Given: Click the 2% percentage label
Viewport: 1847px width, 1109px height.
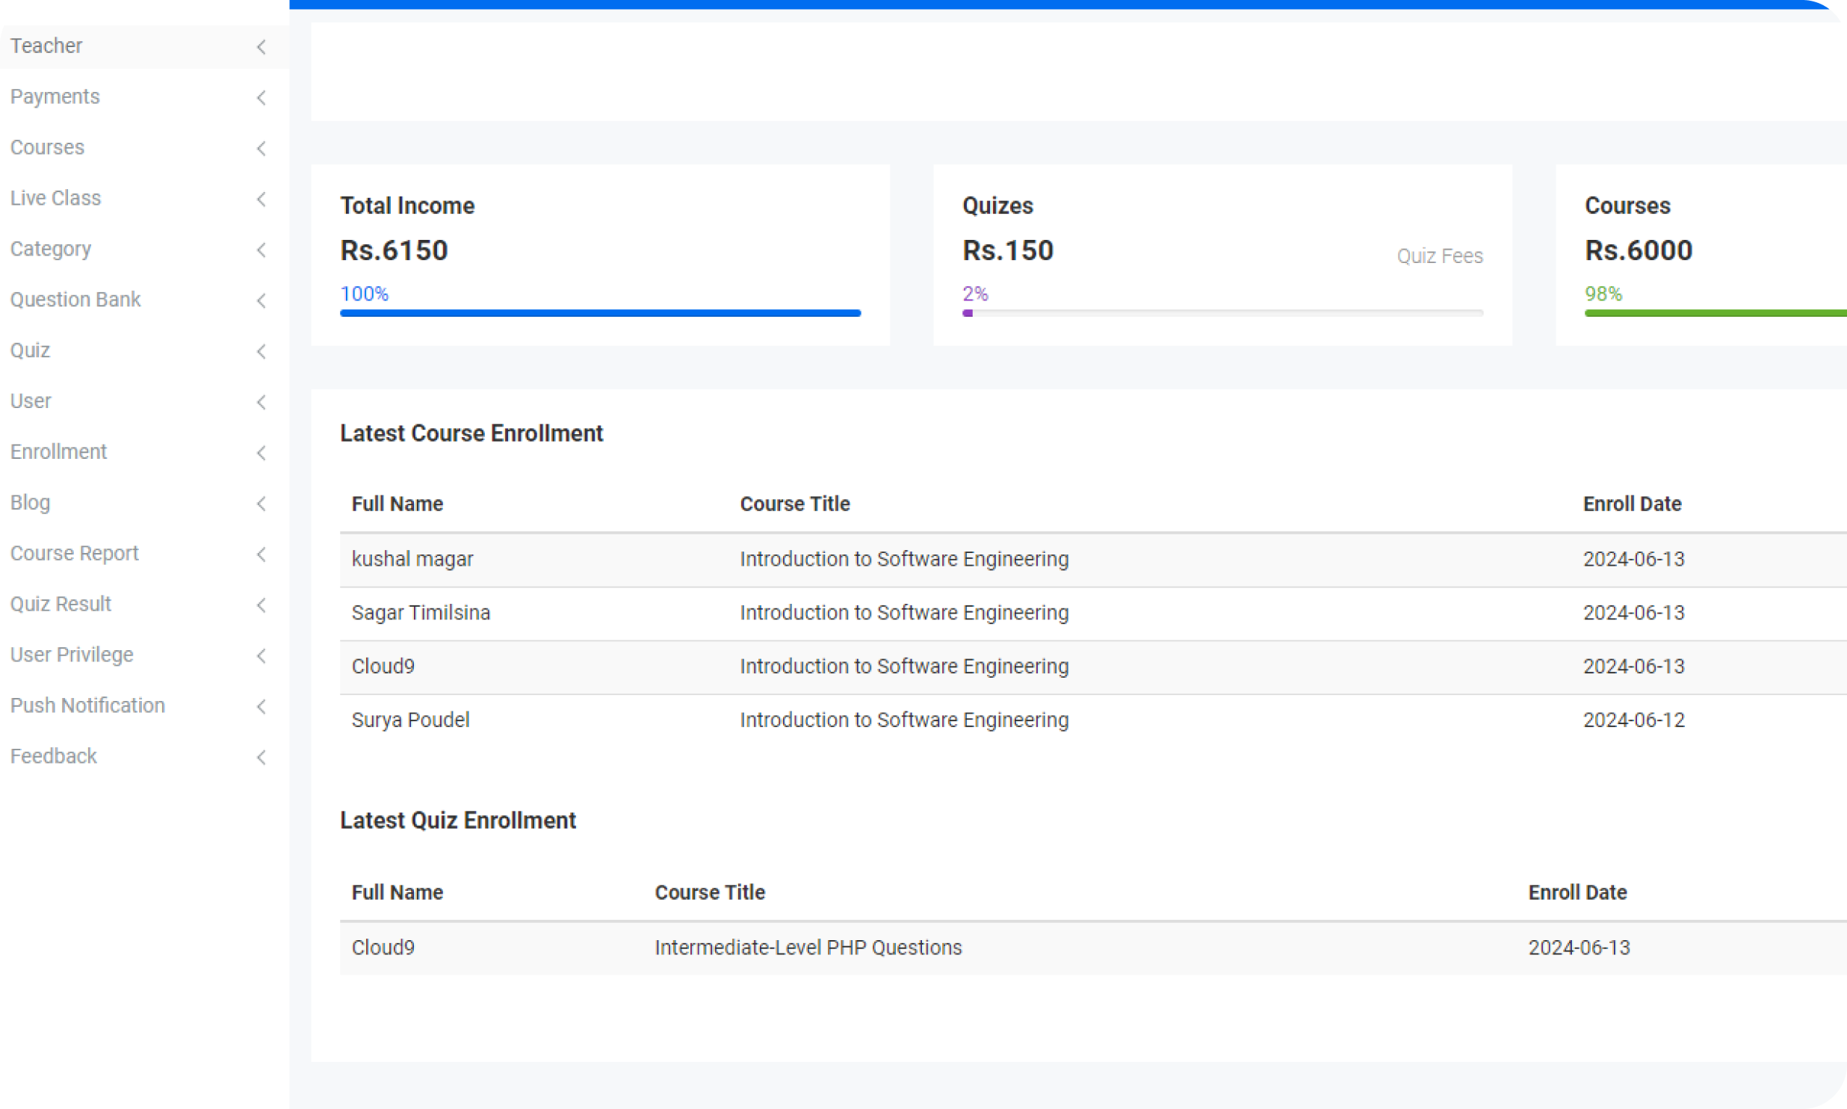Looking at the screenshot, I should point(975,294).
